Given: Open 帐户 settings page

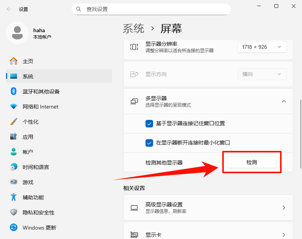Looking at the screenshot, I should [59, 152].
